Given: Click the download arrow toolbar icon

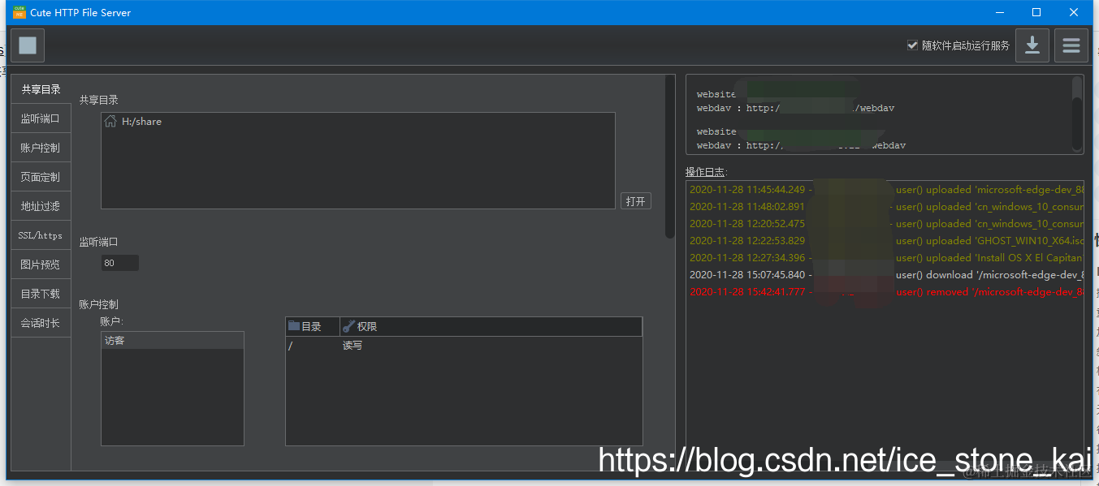Looking at the screenshot, I should 1032,45.
